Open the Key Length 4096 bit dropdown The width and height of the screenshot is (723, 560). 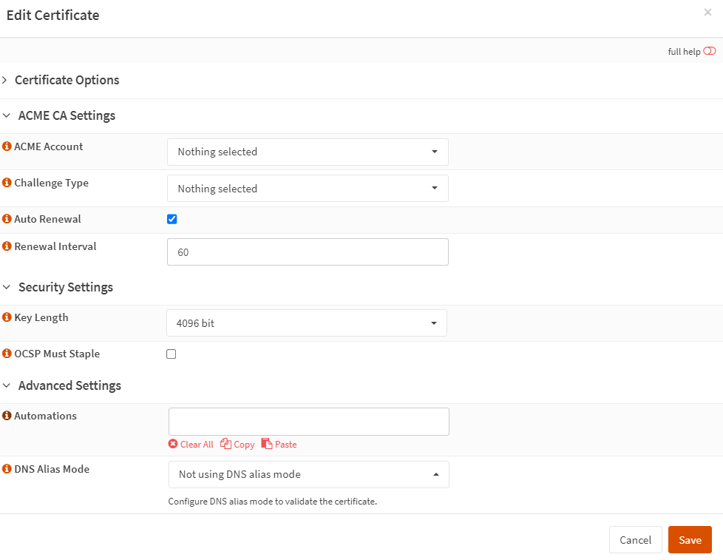click(x=307, y=323)
